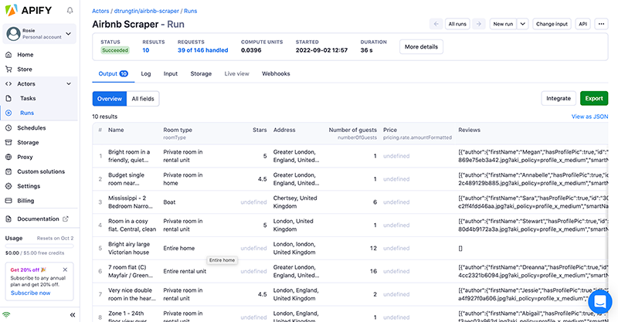
Task: Open the New run dropdown arrow
Action: (523, 24)
